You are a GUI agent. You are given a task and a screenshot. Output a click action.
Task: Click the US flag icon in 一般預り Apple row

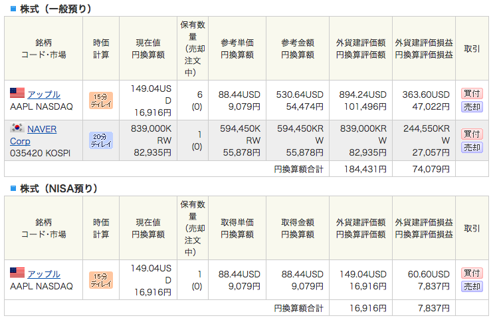[x=17, y=93]
